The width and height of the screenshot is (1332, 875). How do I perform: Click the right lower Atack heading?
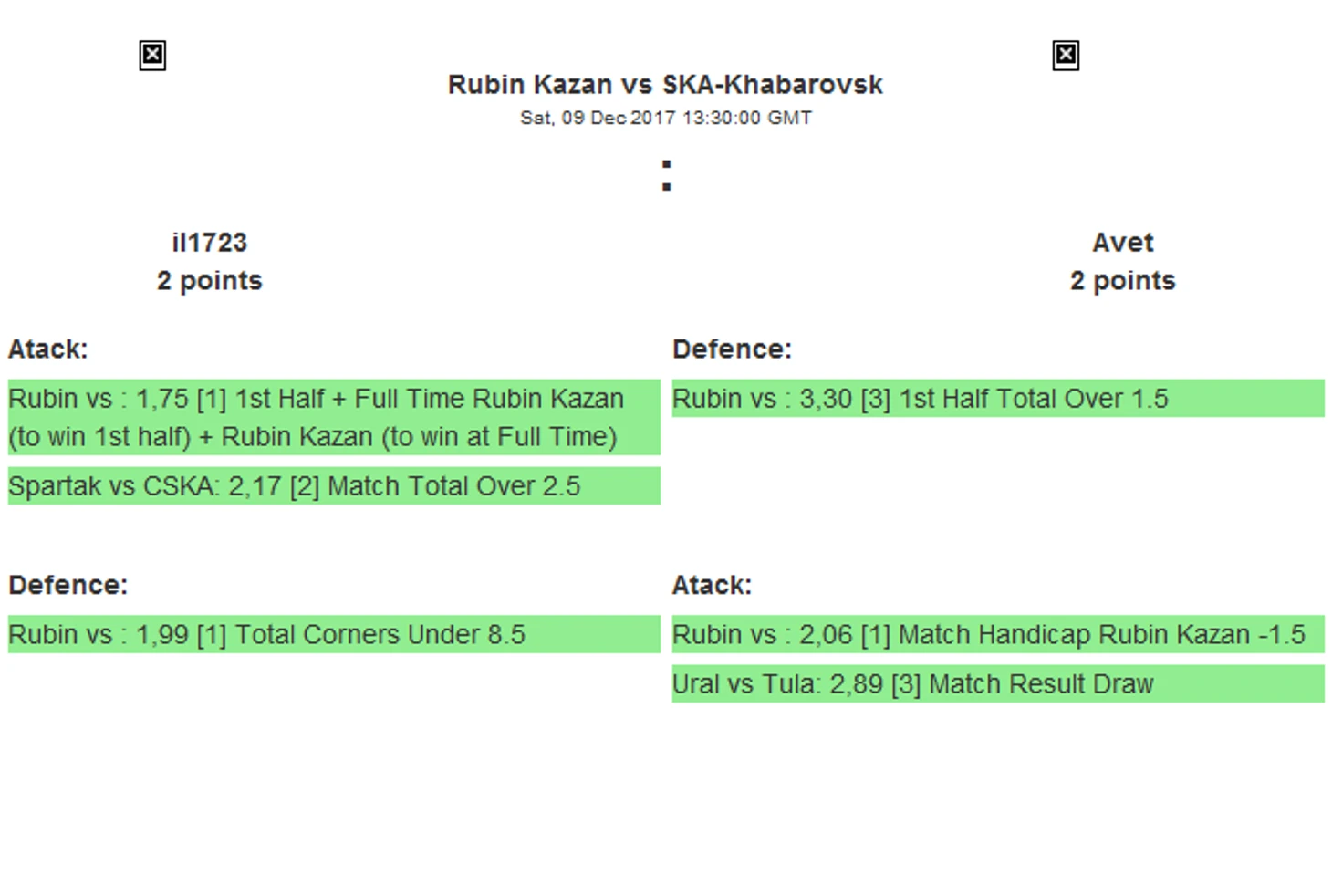coord(712,585)
